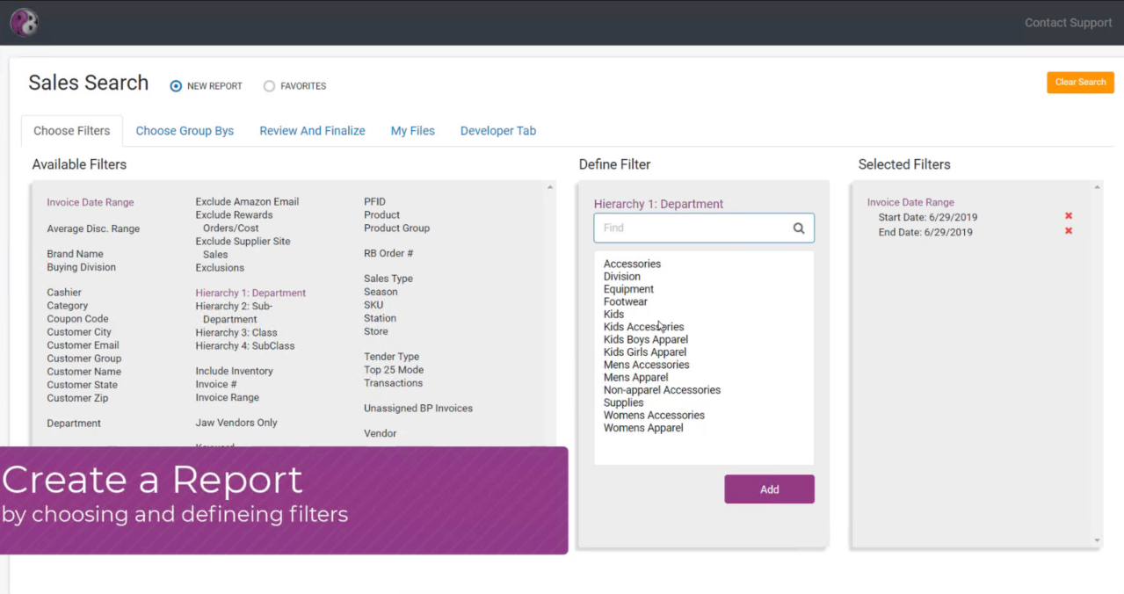Click Selected Filters scrollbar up arrow

[1097, 187]
